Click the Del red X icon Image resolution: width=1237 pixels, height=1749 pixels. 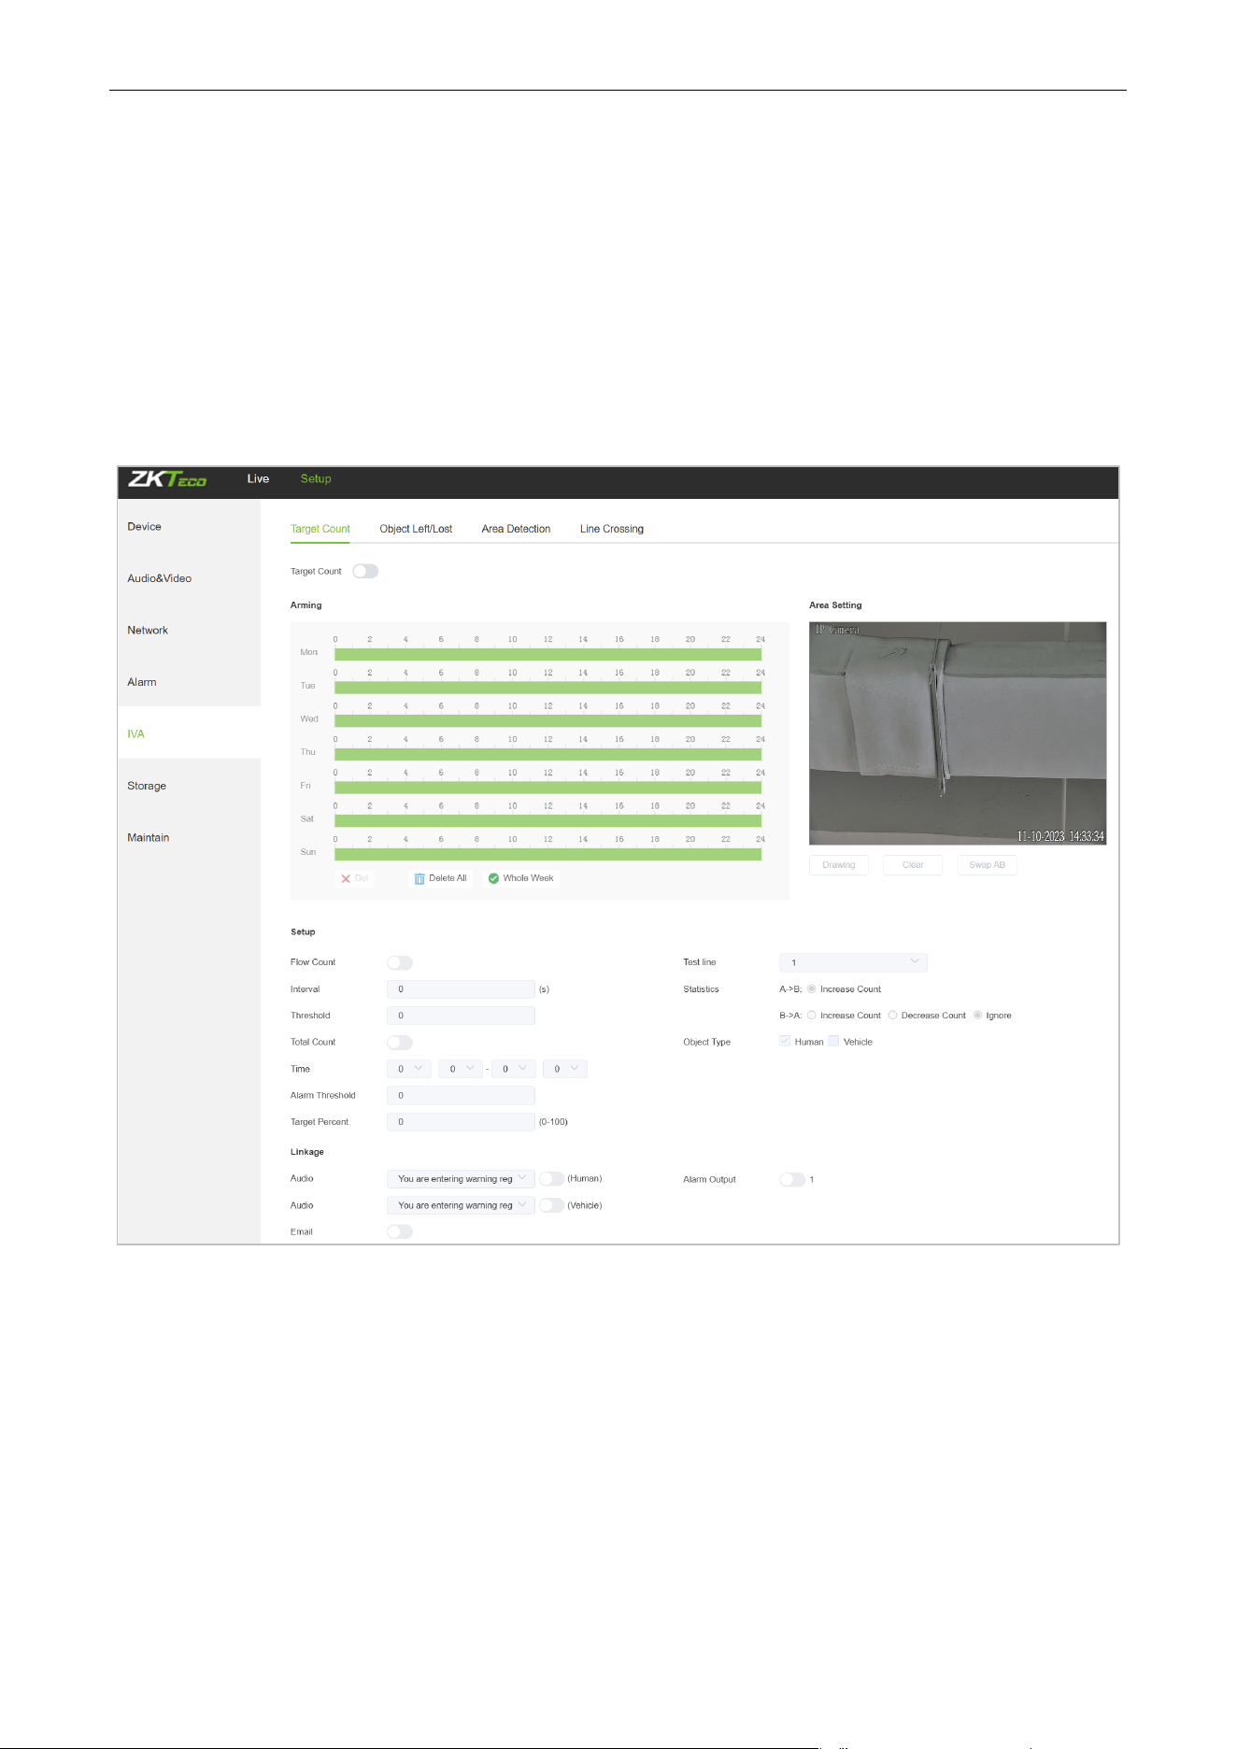(346, 879)
